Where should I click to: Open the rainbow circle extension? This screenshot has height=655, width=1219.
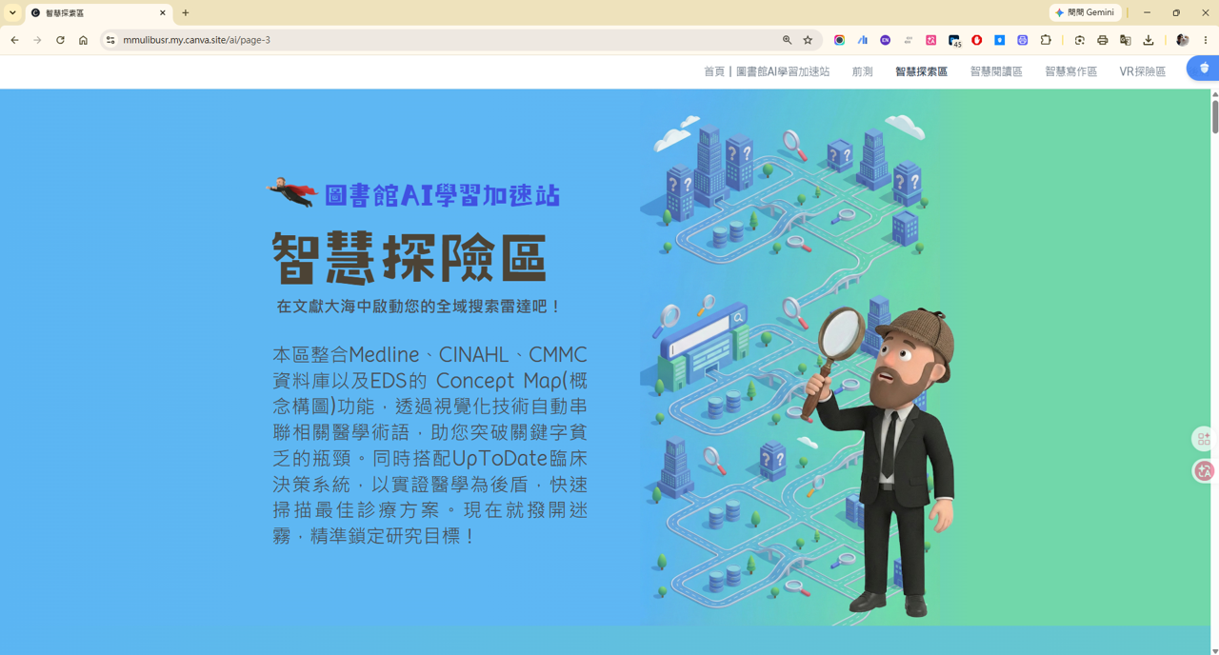pyautogui.click(x=839, y=40)
